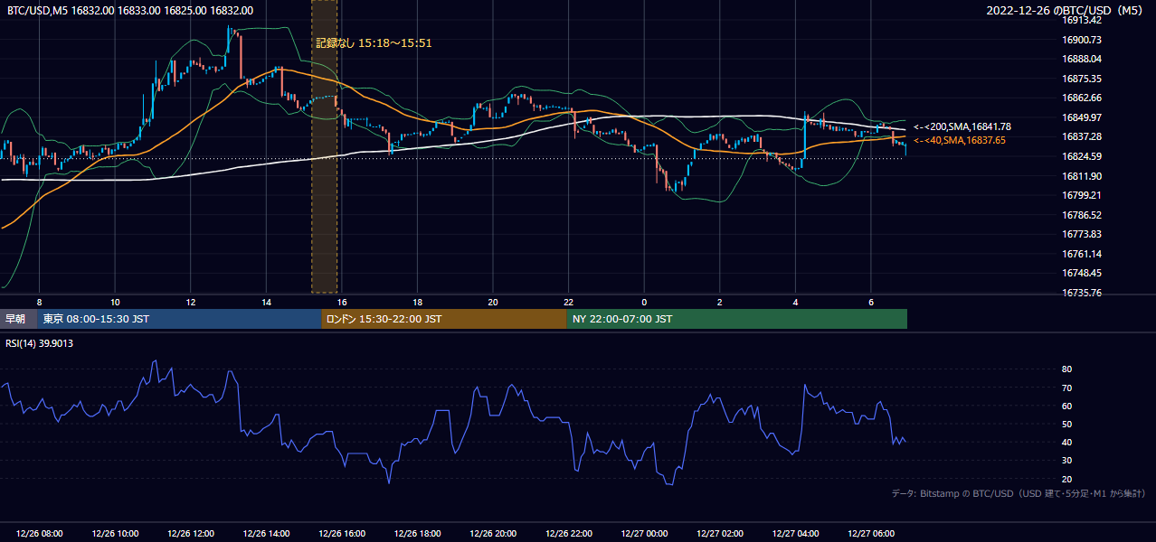Click price axis label 16875.35
This screenshot has width=1156, height=542.
coord(1082,79)
